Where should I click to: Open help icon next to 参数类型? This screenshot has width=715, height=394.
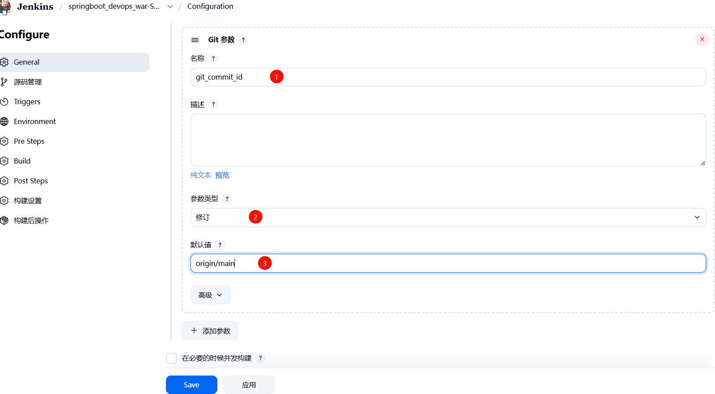pyautogui.click(x=227, y=199)
